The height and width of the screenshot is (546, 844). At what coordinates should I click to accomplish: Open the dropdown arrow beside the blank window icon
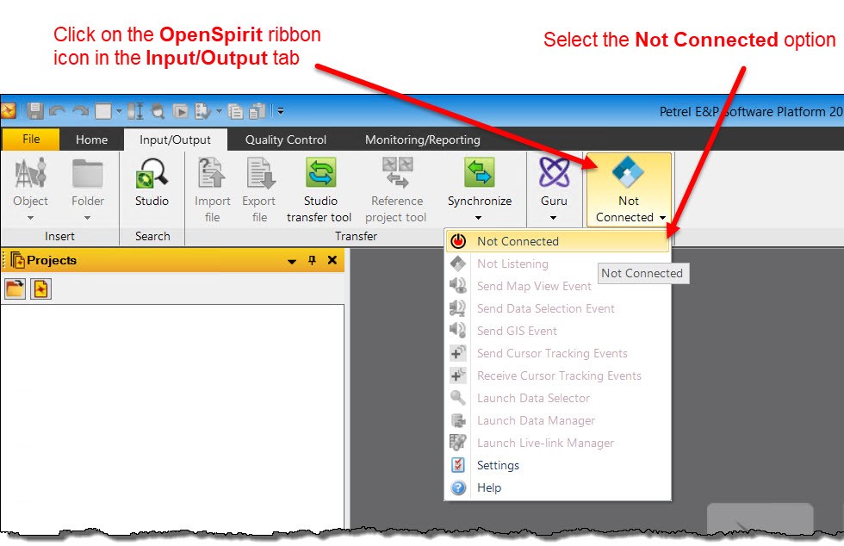tap(119, 111)
